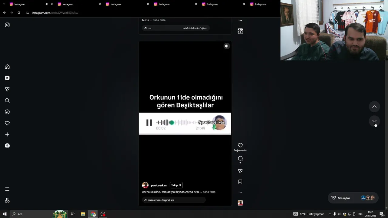Open the Mesajlar messages popup
The height and width of the screenshot is (218, 388).
click(x=353, y=198)
